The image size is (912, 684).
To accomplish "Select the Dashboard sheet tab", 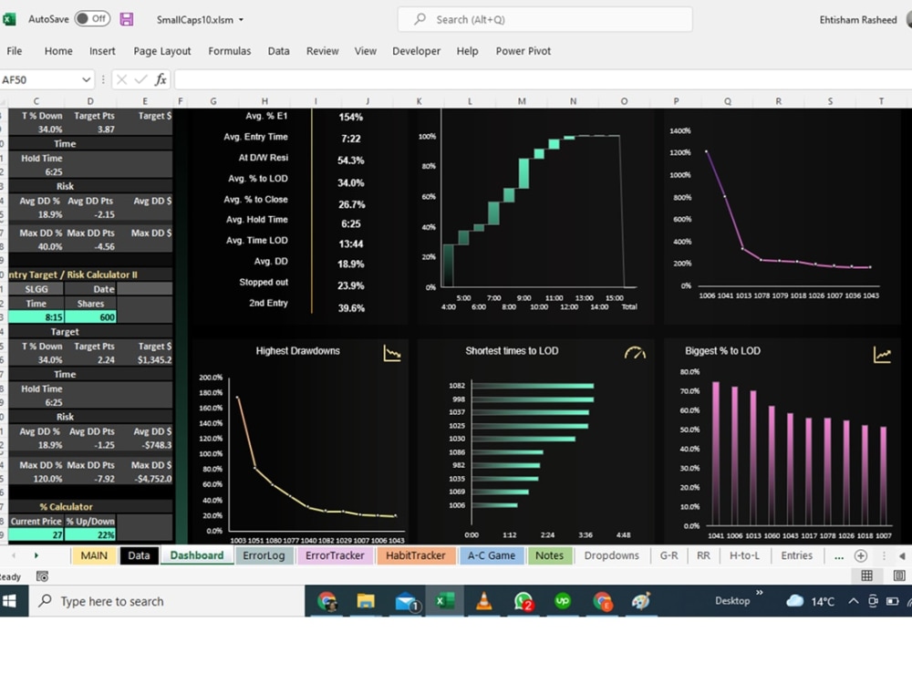I will pos(197,555).
